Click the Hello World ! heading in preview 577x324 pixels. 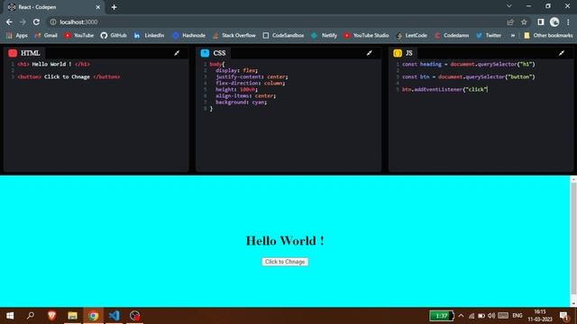(x=285, y=240)
